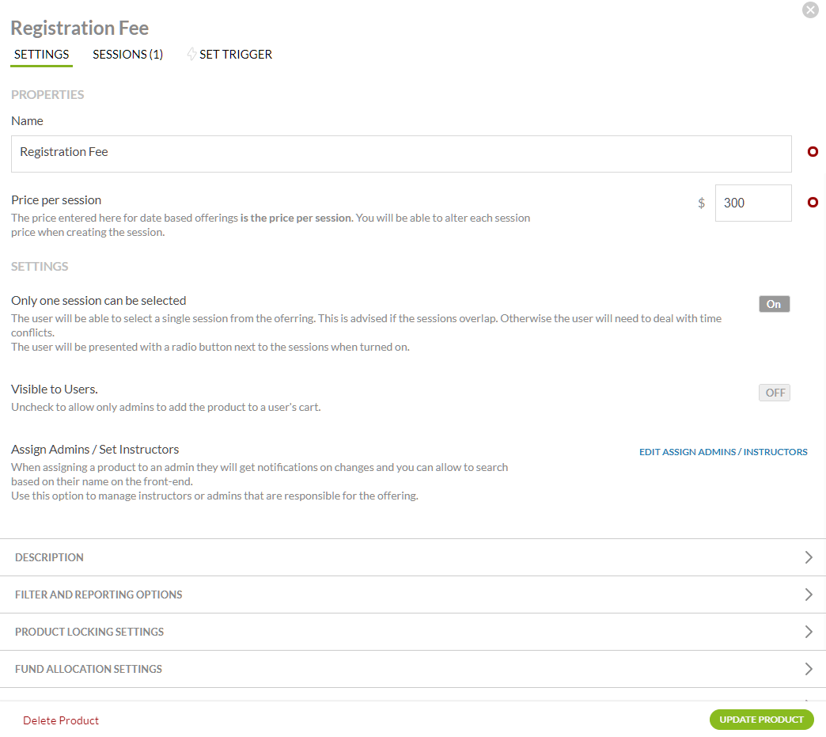This screenshot has width=826, height=737.
Task: Enable the 'Visible to Users' switch
Action: [x=774, y=392]
